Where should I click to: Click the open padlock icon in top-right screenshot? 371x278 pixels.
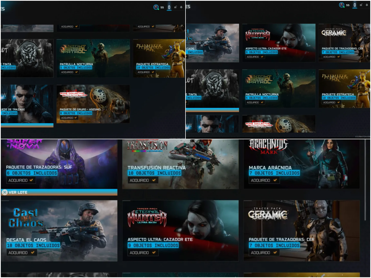[x=361, y=5]
